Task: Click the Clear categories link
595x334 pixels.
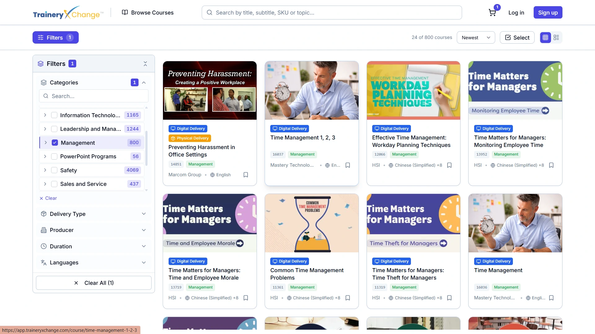Action: tap(48, 198)
